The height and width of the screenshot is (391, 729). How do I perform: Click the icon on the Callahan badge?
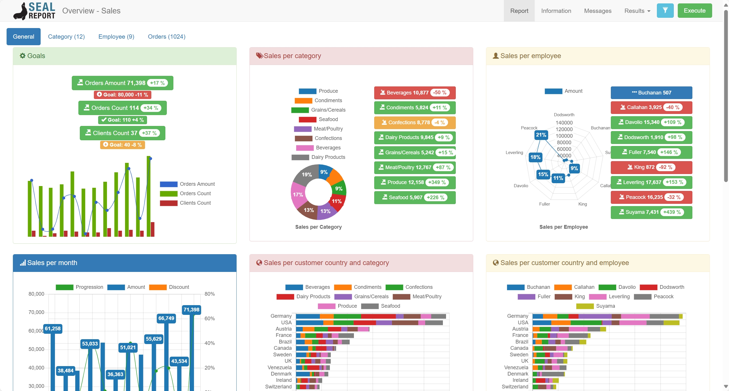tap(623, 107)
